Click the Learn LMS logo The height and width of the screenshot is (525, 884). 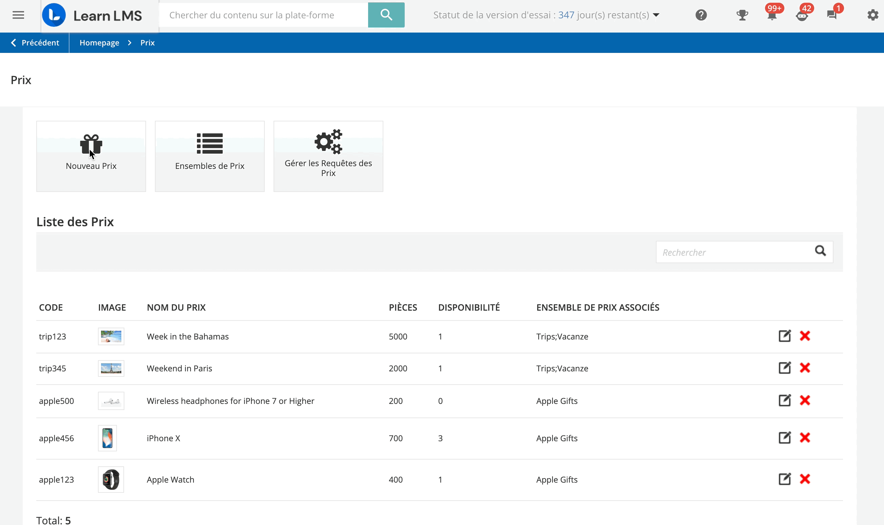point(92,15)
